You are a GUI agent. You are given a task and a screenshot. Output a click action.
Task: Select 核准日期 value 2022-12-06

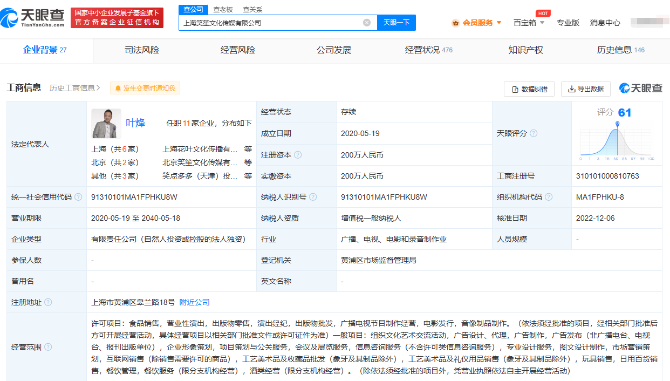click(x=595, y=218)
